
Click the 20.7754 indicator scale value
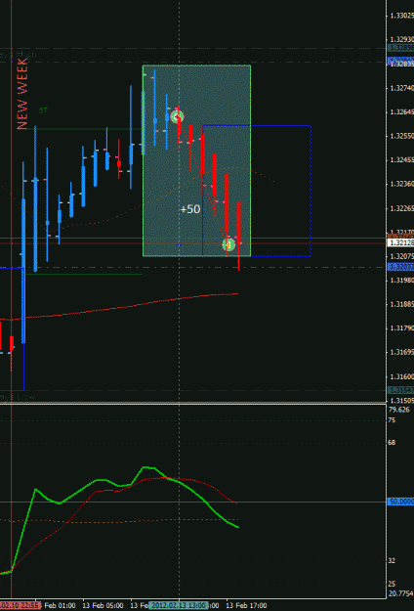tap(401, 593)
